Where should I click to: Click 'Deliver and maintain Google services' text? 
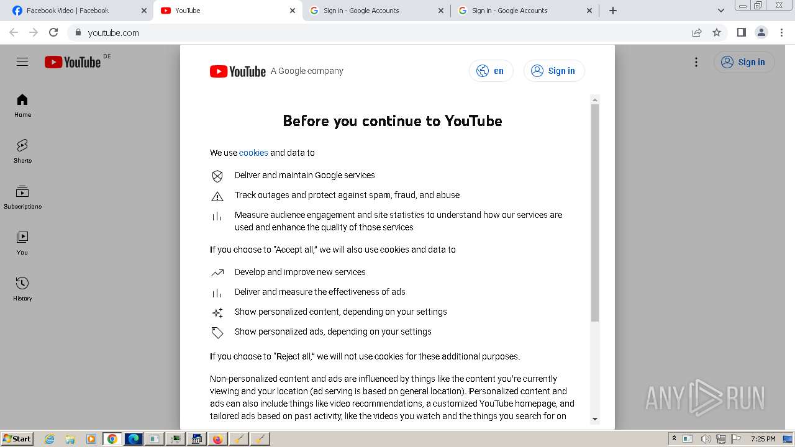(305, 175)
